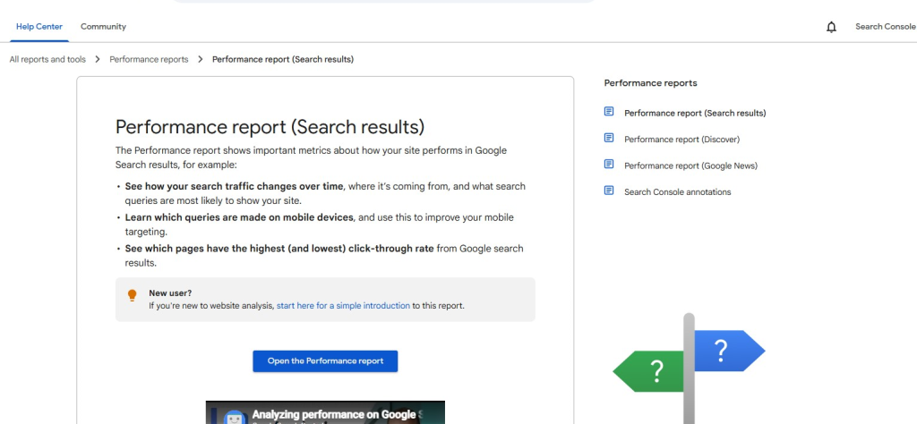Click the Performance report (Search results) breadcrumb
Viewport: 917px width, 424px height.
pyautogui.click(x=283, y=60)
